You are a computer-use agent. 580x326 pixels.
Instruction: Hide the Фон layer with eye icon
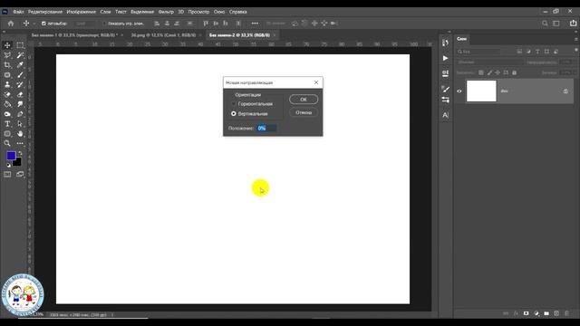tap(459, 91)
